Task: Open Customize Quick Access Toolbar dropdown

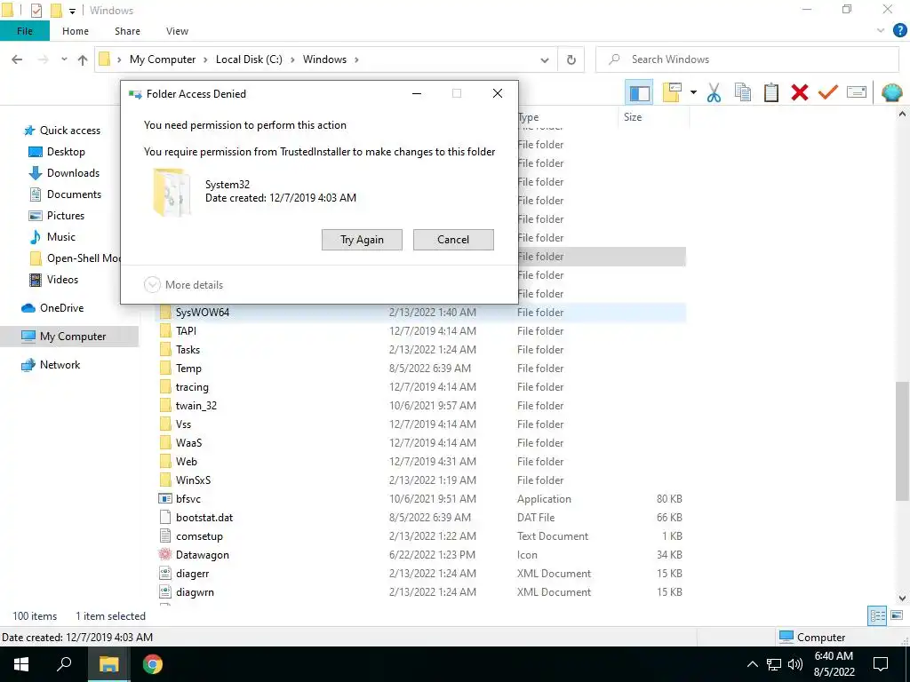Action: pos(72,11)
